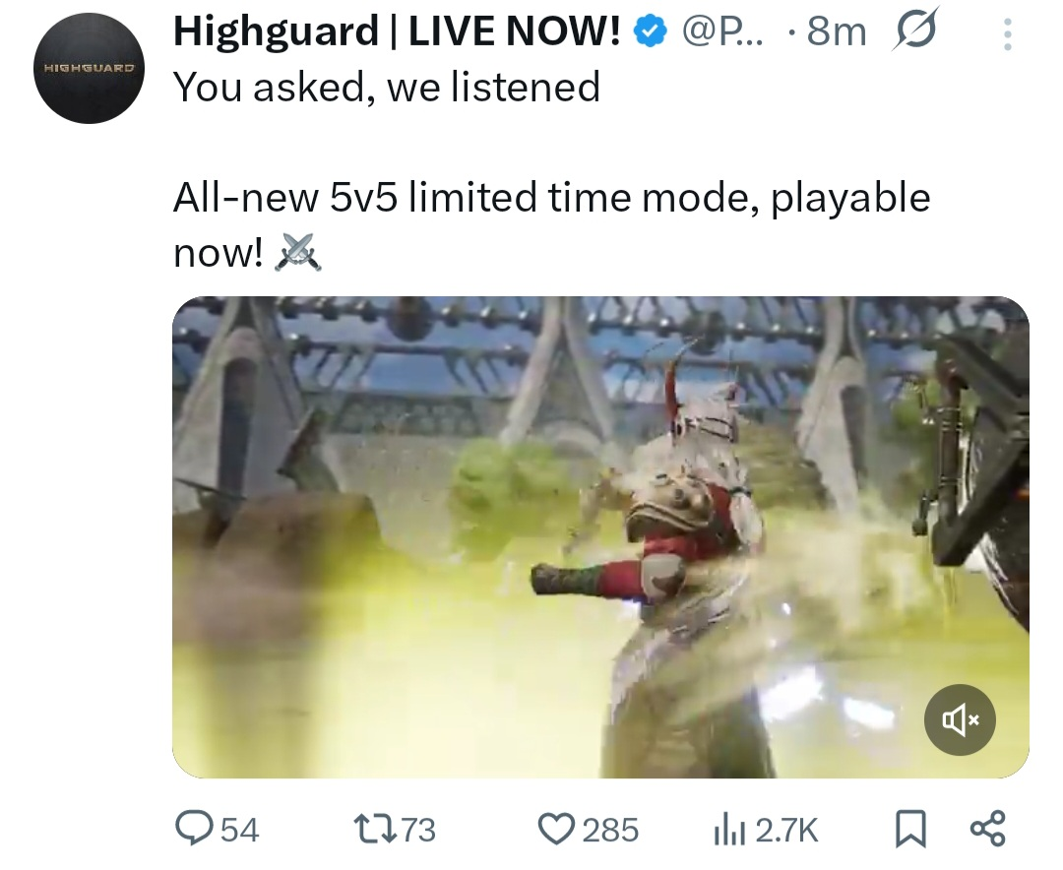Open the three-dot more options menu
Screen dimensions: 1063x870
tap(1008, 33)
